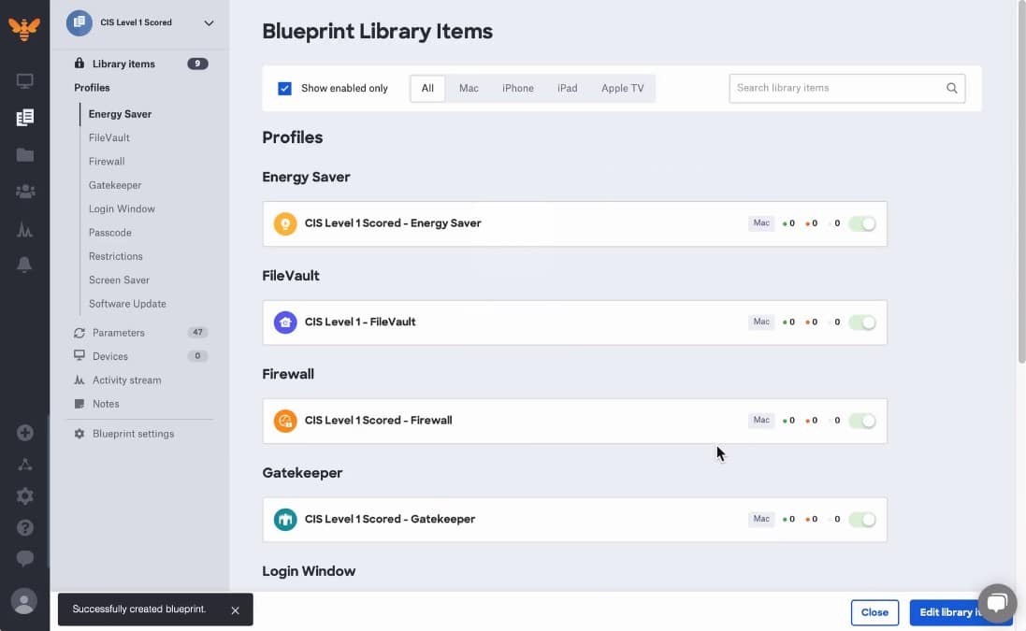Screen dimensions: 1026x631
Task: Click the plus add-new icon in sidebar
Action: (25, 433)
